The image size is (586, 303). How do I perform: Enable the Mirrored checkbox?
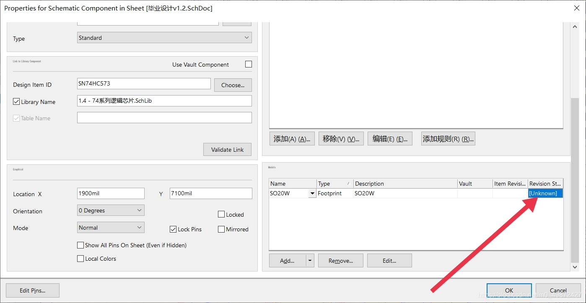(x=221, y=229)
